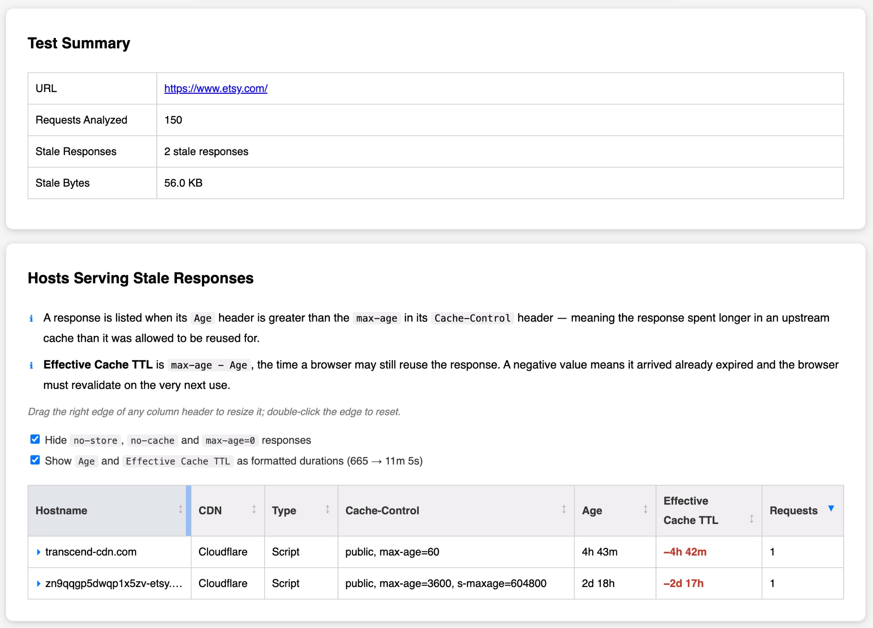Click Cloudflare in the transcend-cdn.com row
The image size is (873, 628).
tap(223, 552)
